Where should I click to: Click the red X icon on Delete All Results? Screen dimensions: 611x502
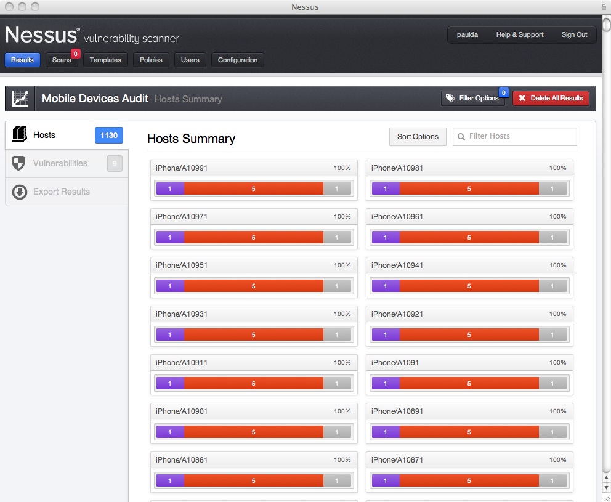click(x=522, y=98)
